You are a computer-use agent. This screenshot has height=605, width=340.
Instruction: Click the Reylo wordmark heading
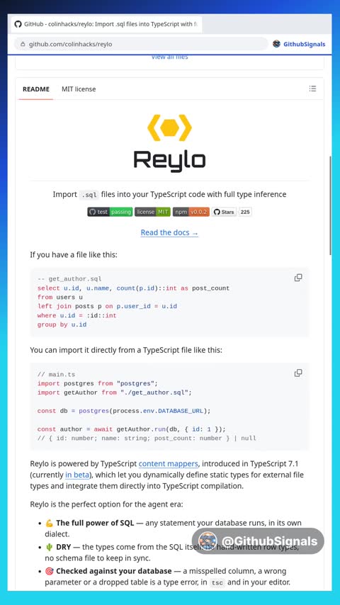[x=169, y=160]
